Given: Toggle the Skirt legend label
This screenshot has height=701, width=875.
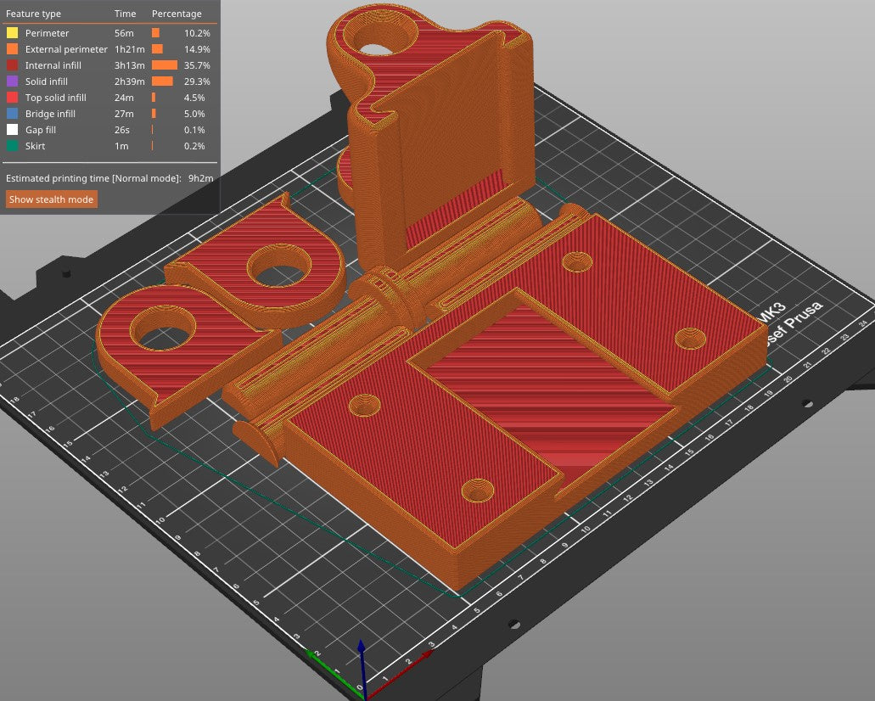Looking at the screenshot, I should [35, 146].
